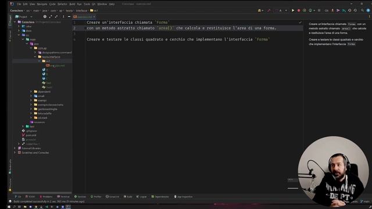The image size is (372, 209).
Task: Expand the .idea folder
Action: pyautogui.click(x=19, y=26)
